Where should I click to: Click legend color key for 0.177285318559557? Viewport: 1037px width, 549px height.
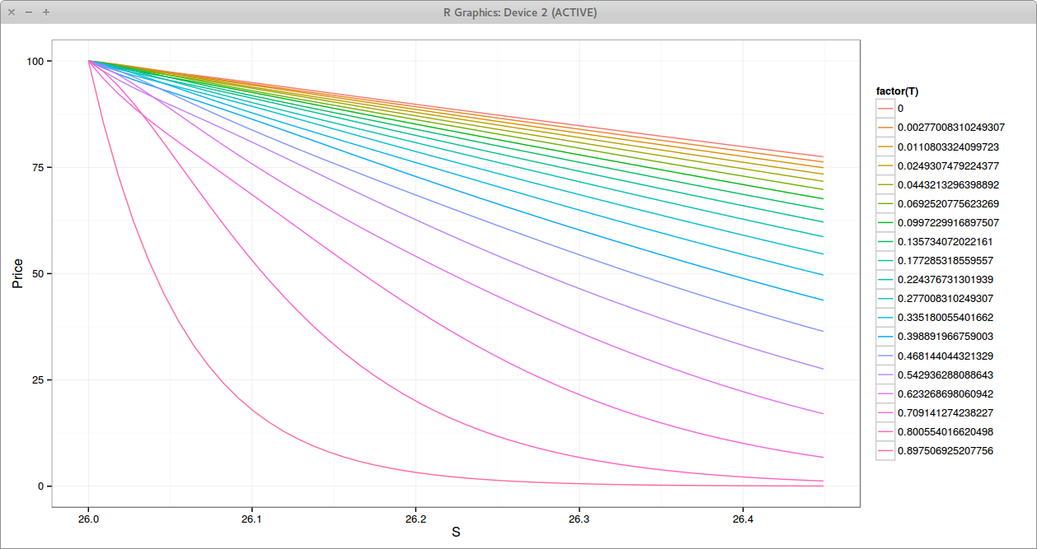tap(885, 260)
